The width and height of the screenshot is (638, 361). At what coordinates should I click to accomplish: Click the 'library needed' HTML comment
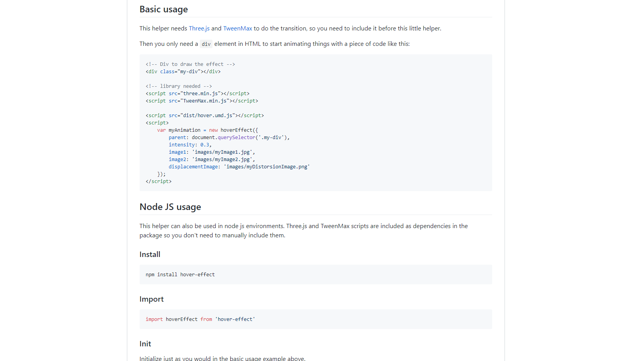pos(179,86)
